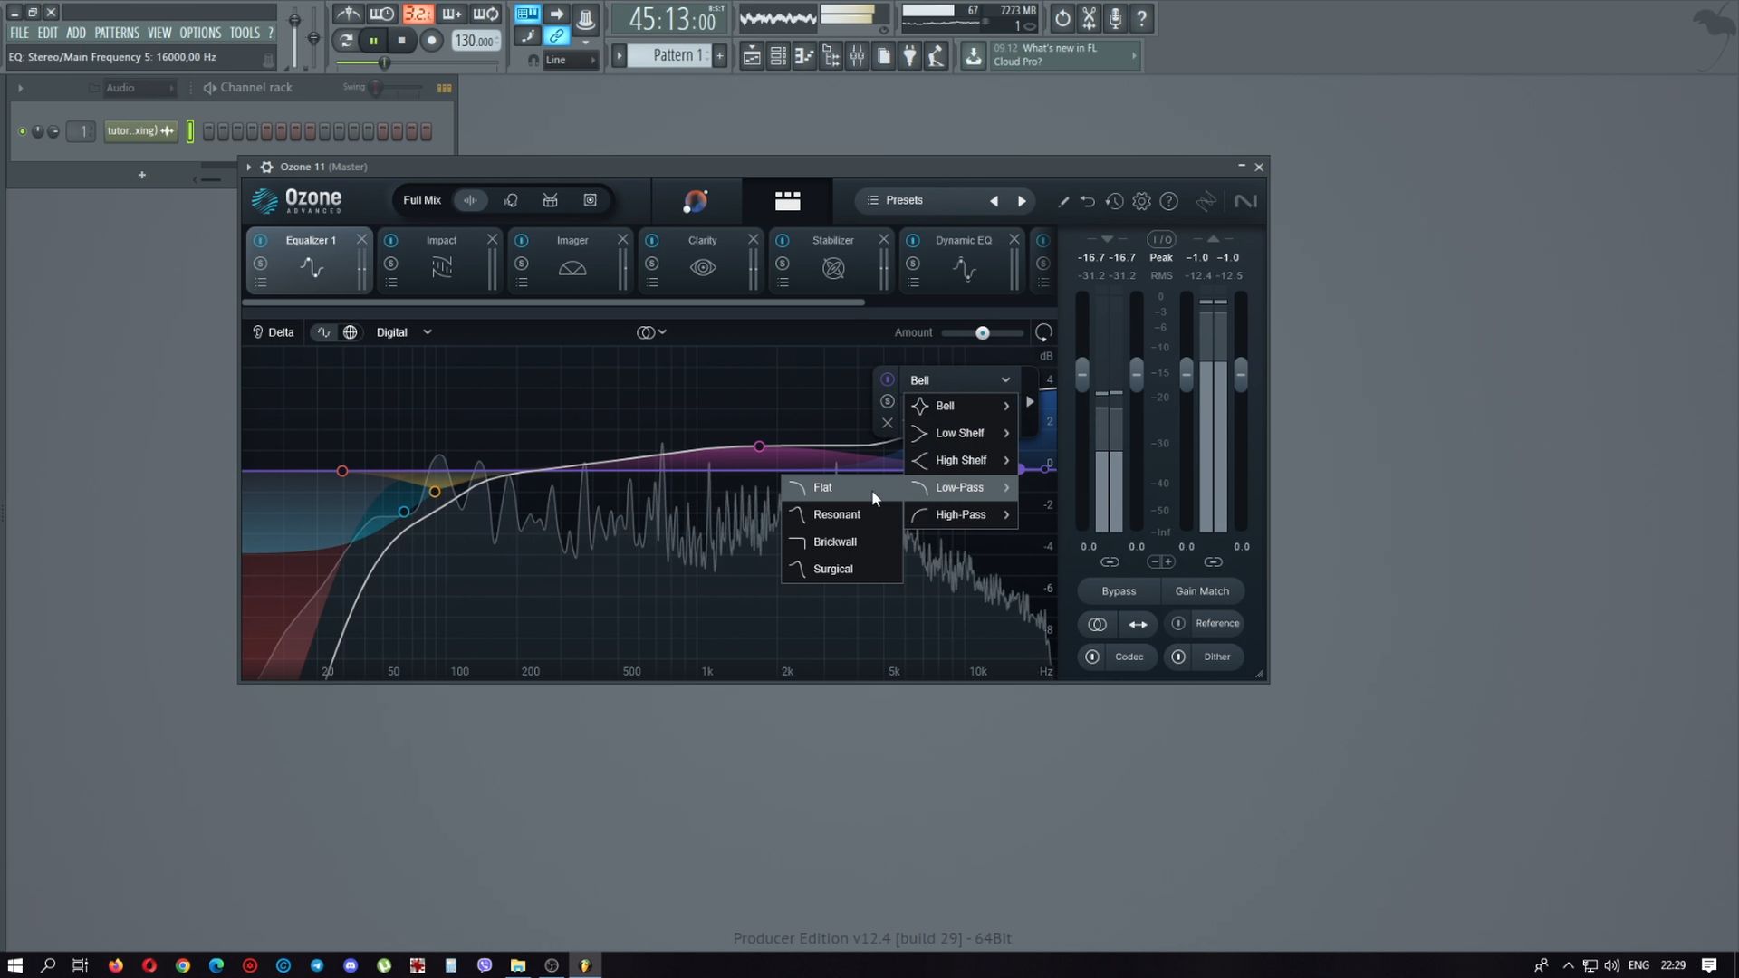This screenshot has width=1739, height=978.
Task: Open Ozone module chain view icon
Action: coord(787,201)
